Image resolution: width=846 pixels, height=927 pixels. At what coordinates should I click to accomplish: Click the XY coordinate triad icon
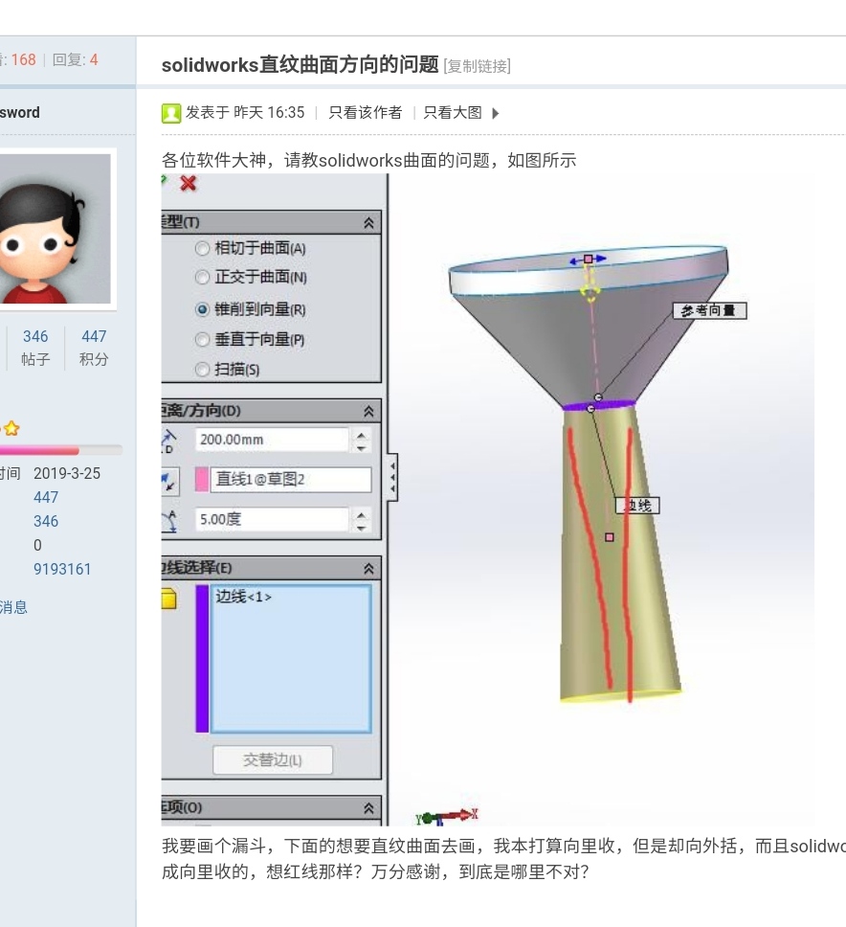[x=446, y=817]
